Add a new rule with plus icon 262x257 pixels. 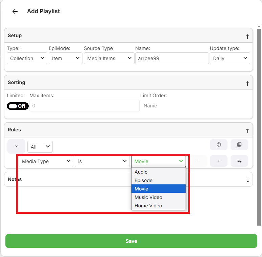(219, 161)
